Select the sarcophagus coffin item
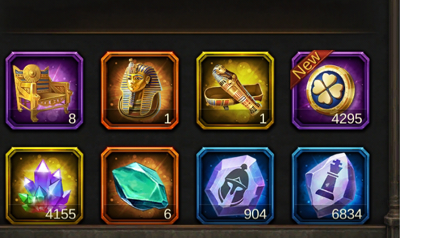This screenshot has width=424, height=238. point(235,91)
